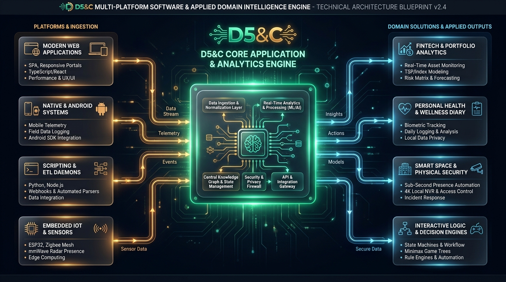Viewport: 506px width, 282px height.
Task: Open the Scripting & ETL Daemons heading
Action: click(61, 169)
